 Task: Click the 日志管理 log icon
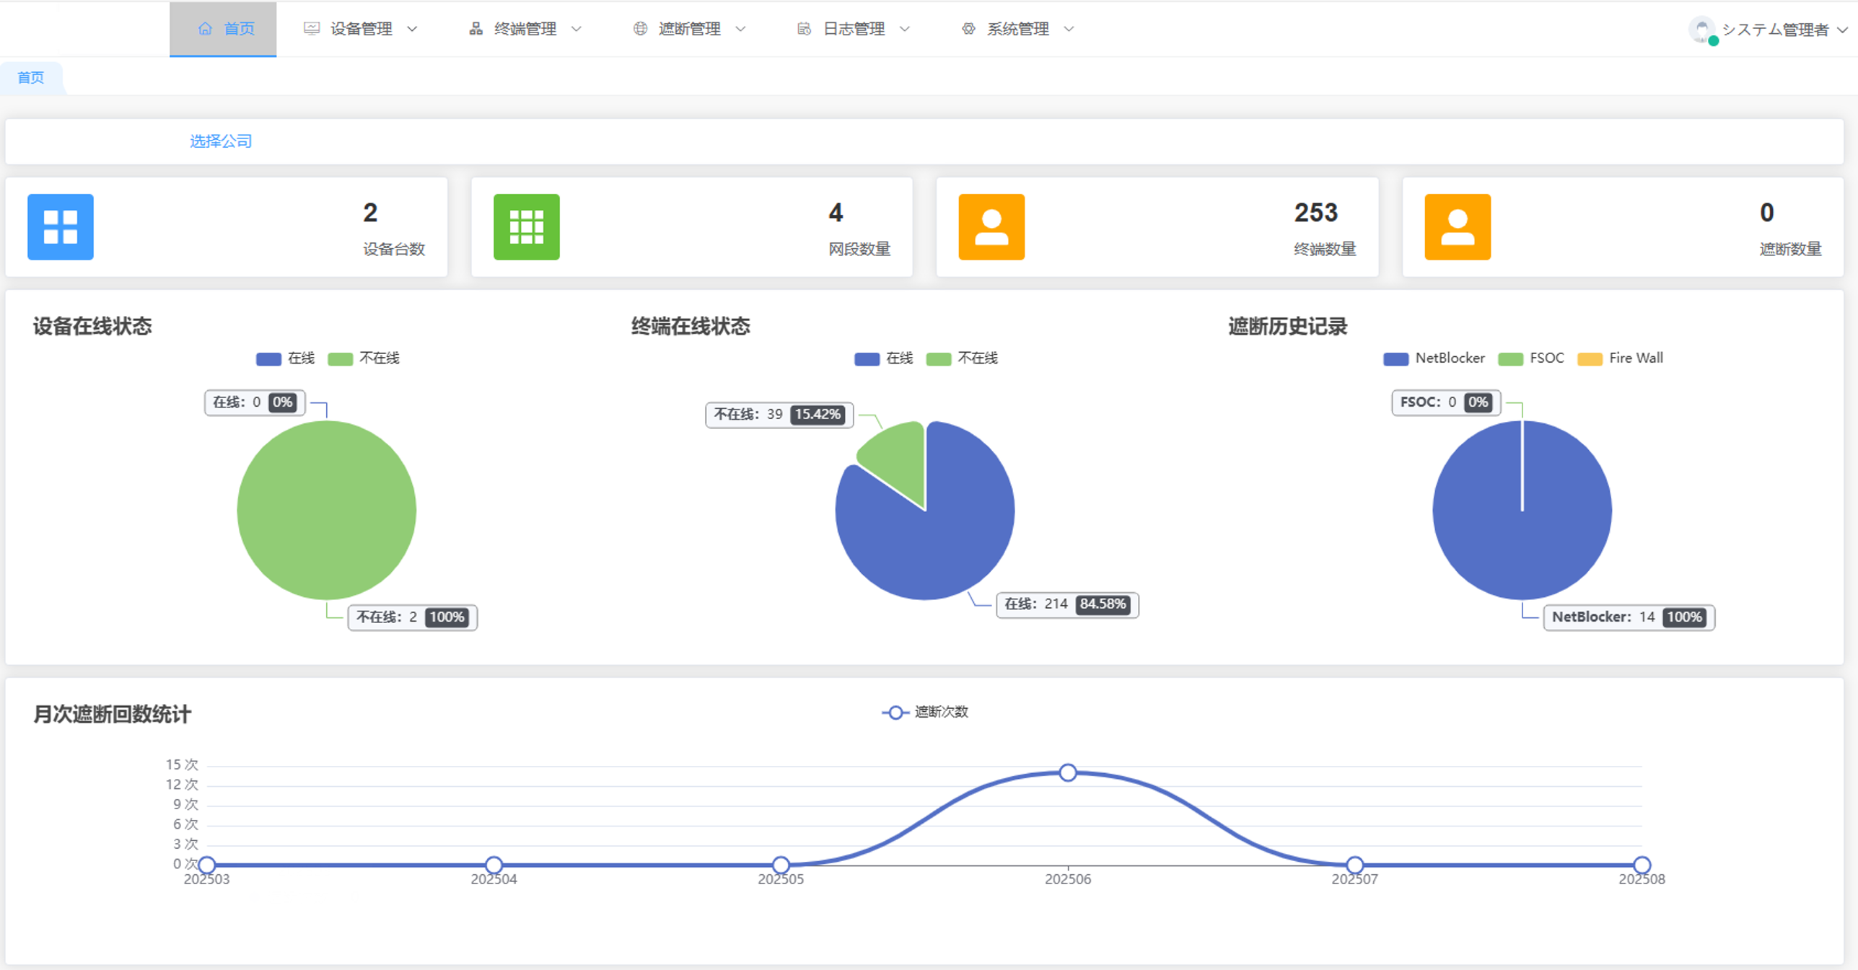pyautogui.click(x=803, y=30)
